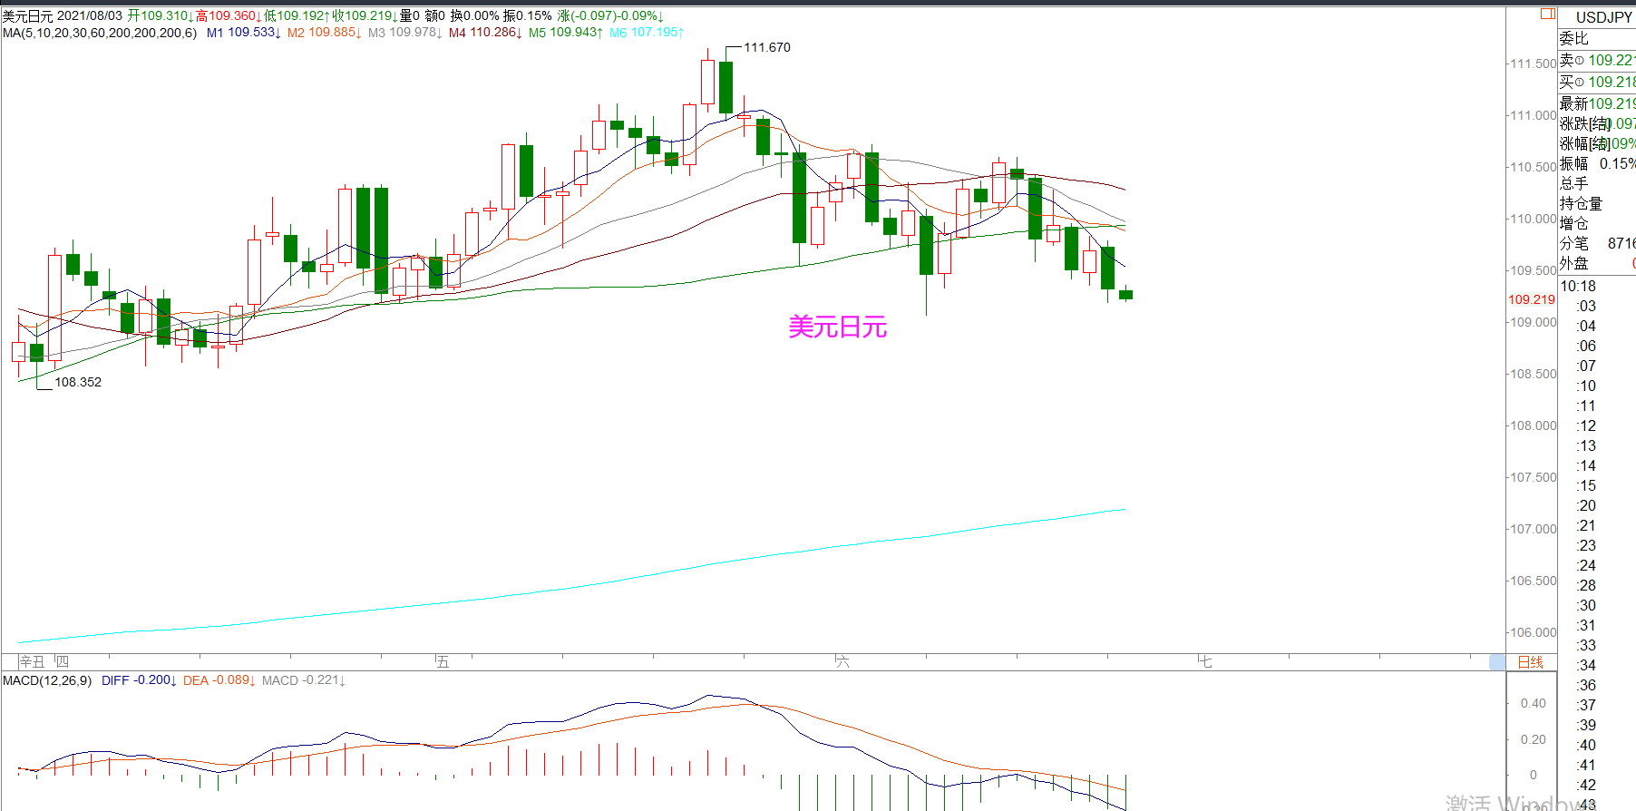Click the MA(5,10,20,30,60,200,200,200,6) indicator label
The height and width of the screenshot is (811, 1636).
tap(100, 33)
